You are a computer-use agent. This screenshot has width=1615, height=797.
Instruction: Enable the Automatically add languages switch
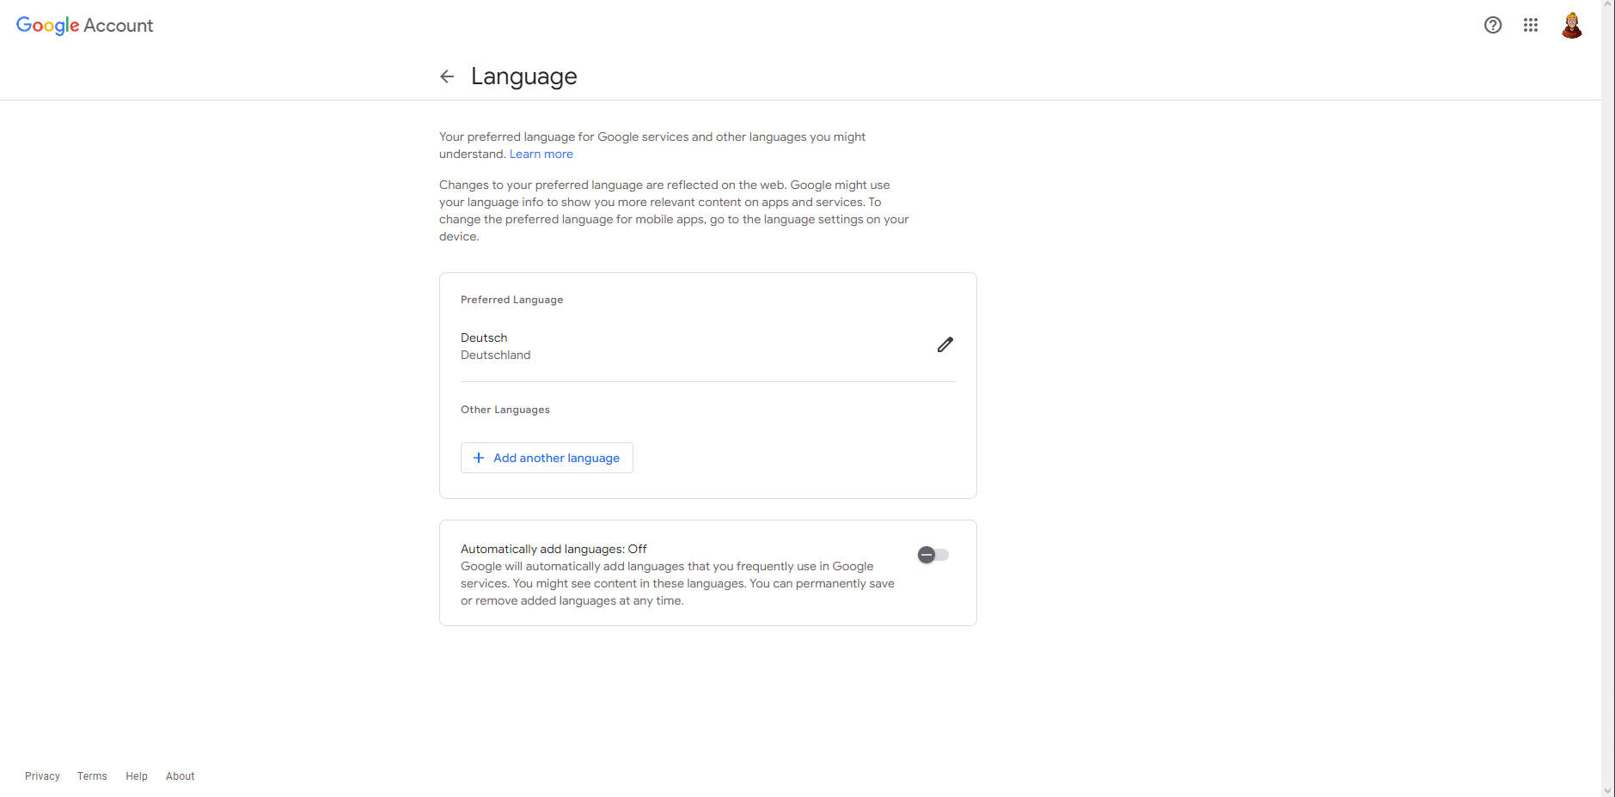tap(933, 555)
